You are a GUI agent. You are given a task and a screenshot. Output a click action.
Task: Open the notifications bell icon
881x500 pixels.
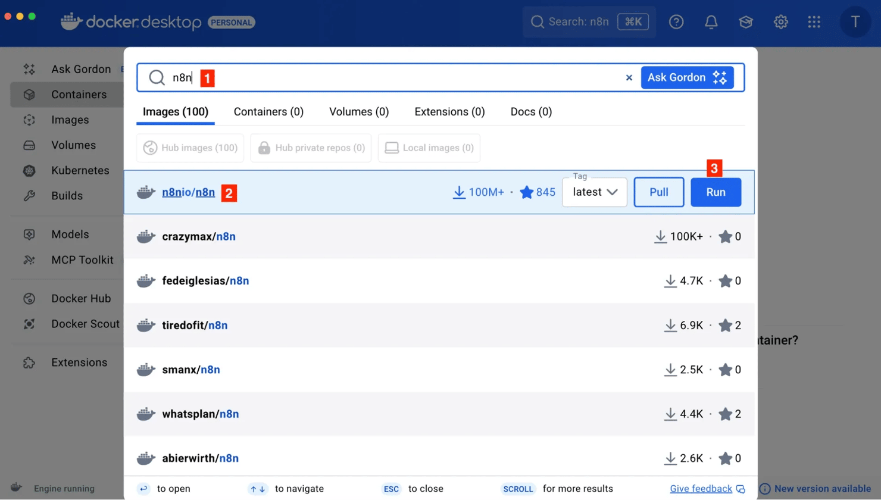click(711, 22)
